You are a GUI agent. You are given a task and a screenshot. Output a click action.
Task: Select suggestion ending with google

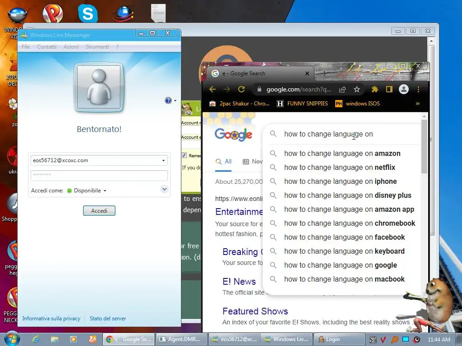pyautogui.click(x=342, y=265)
